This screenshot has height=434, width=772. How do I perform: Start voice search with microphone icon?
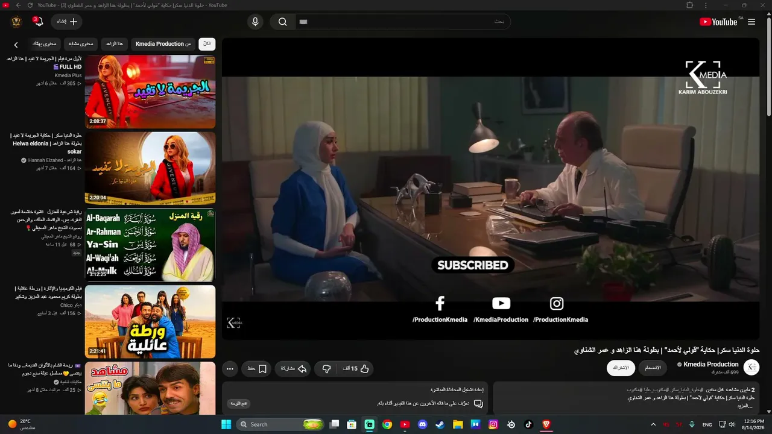tap(255, 22)
